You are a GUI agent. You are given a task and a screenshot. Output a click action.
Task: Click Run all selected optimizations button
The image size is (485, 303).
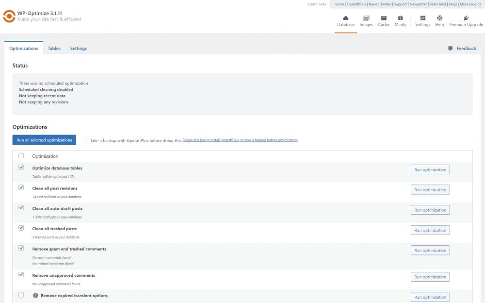[x=44, y=140]
